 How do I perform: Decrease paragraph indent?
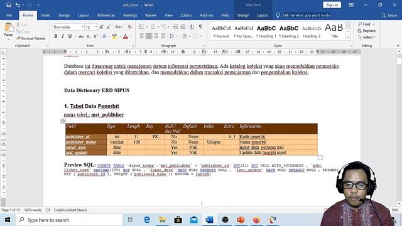coord(176,27)
